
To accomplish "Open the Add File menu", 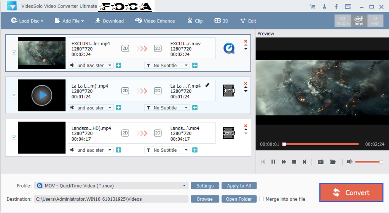I will pyautogui.click(x=69, y=21).
